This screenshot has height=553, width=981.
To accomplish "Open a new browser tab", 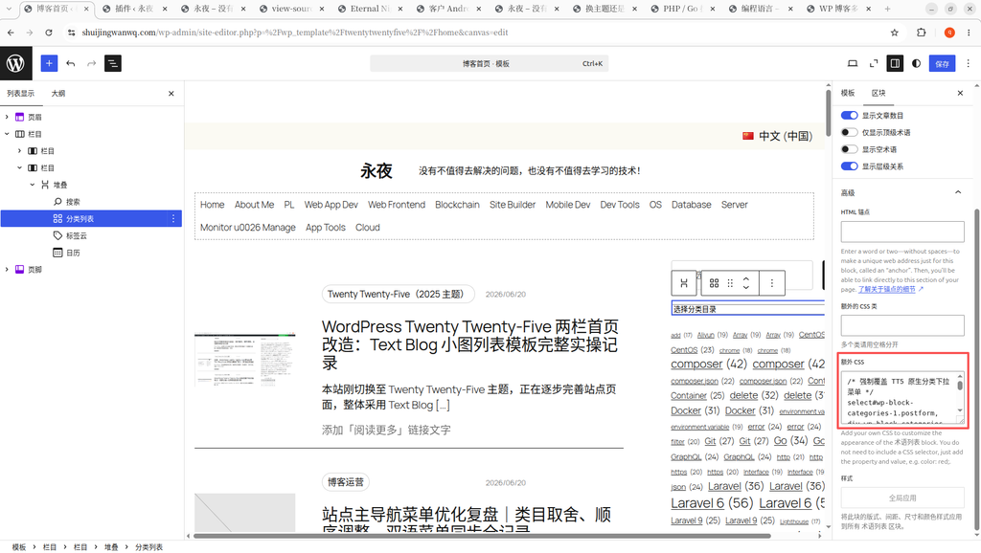I will 887,9.
